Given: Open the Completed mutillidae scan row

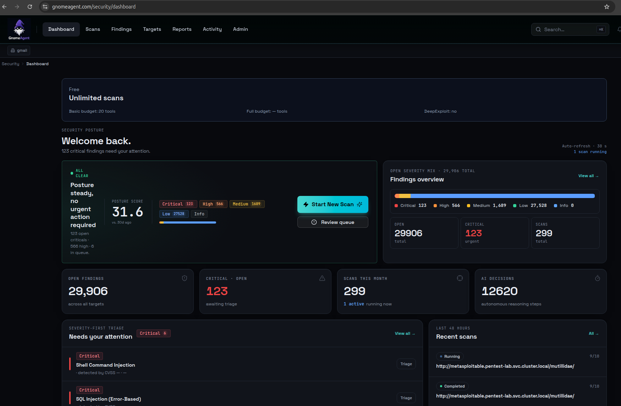Looking at the screenshot, I should coord(518,391).
